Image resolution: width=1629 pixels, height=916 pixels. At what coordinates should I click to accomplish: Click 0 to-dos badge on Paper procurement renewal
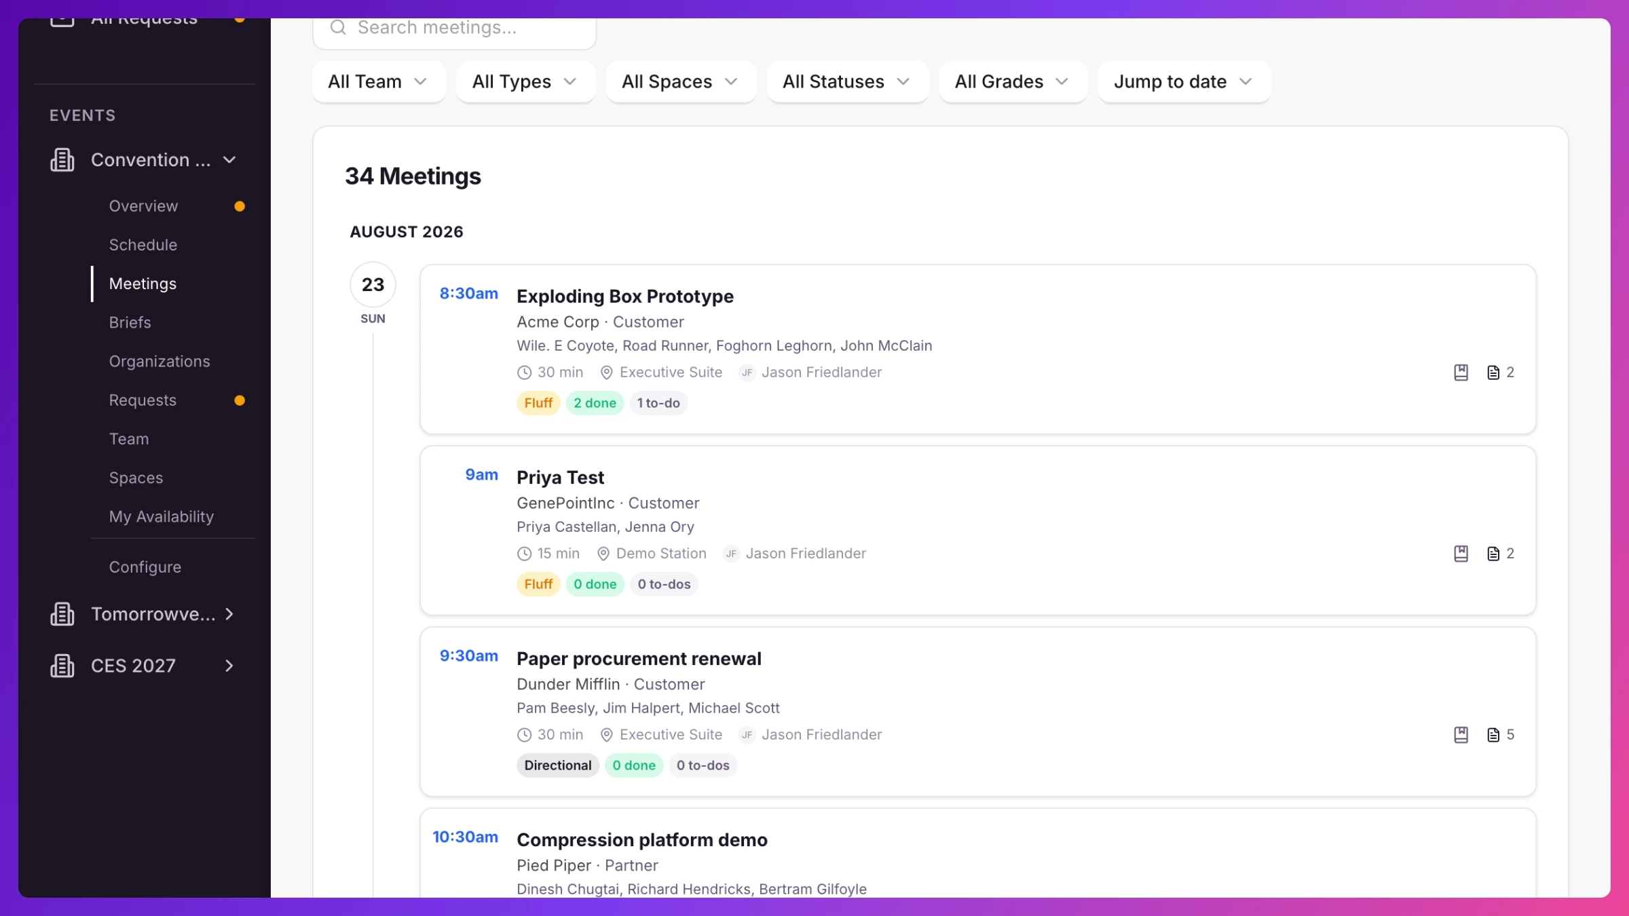point(703,765)
